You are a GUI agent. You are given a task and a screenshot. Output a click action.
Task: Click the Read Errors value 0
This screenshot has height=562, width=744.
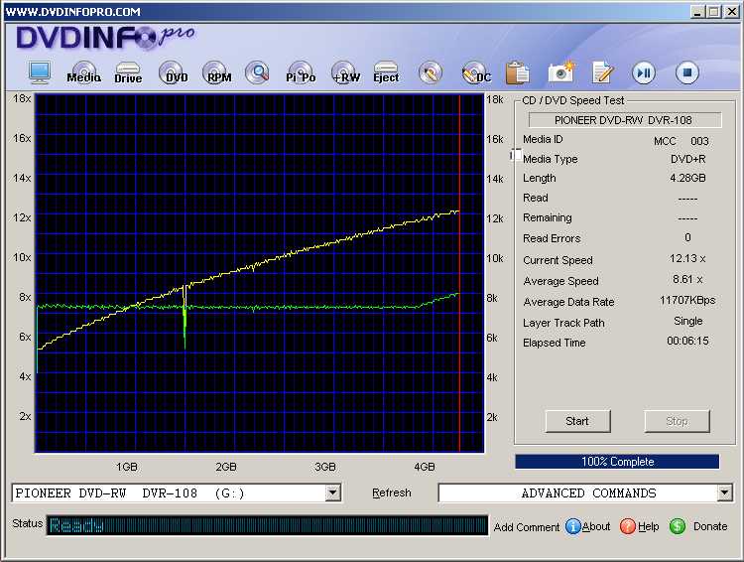(x=687, y=237)
